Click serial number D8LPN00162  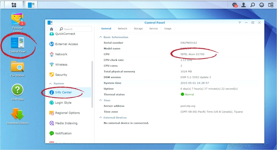coord(189,43)
